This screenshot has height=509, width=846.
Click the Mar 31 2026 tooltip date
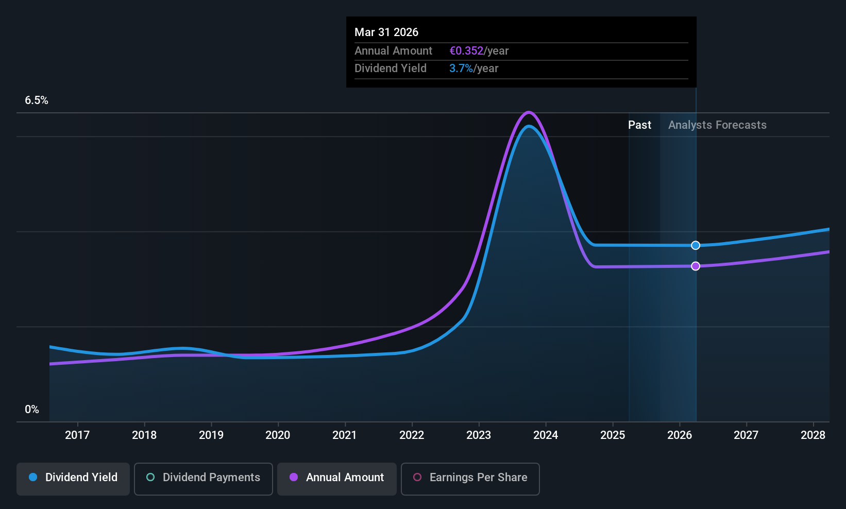point(386,32)
